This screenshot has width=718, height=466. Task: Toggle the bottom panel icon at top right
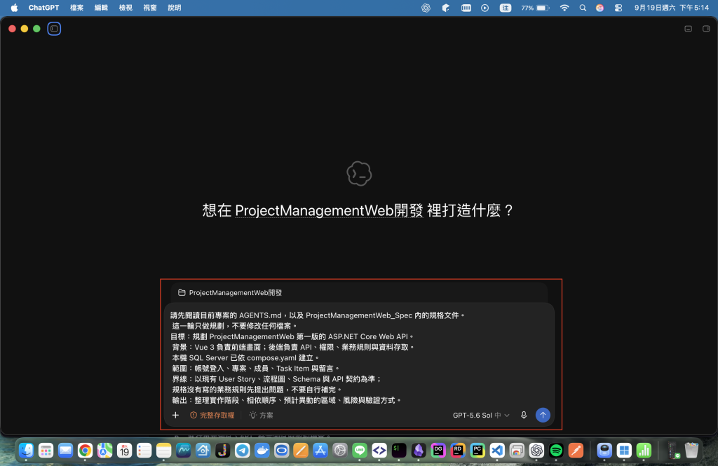tap(689, 29)
